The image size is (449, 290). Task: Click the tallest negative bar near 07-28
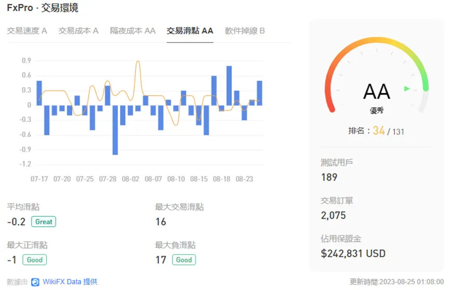[115, 130]
